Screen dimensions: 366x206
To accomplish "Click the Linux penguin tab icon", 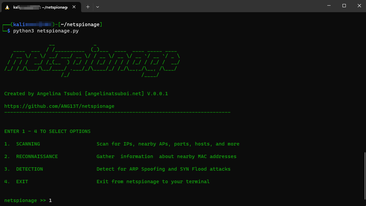I will click(7, 7).
